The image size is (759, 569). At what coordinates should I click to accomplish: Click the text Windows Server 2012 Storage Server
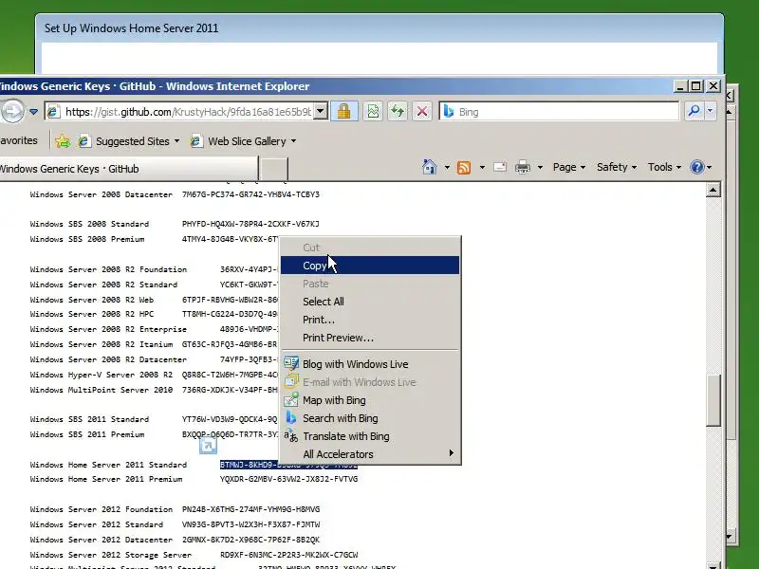[111, 555]
